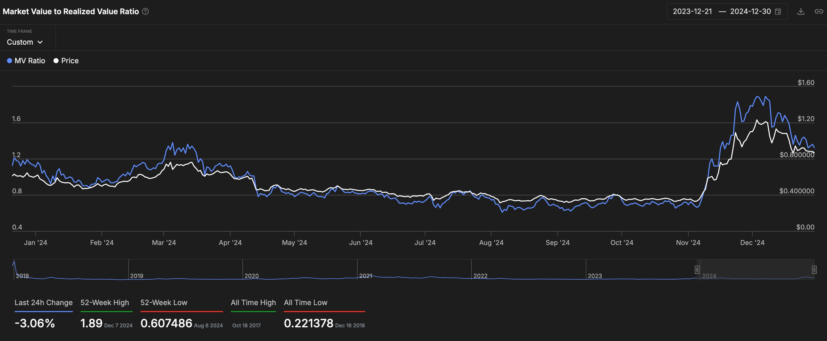Click the blue MV Ratio legend dot
827x341 pixels.
pos(10,61)
